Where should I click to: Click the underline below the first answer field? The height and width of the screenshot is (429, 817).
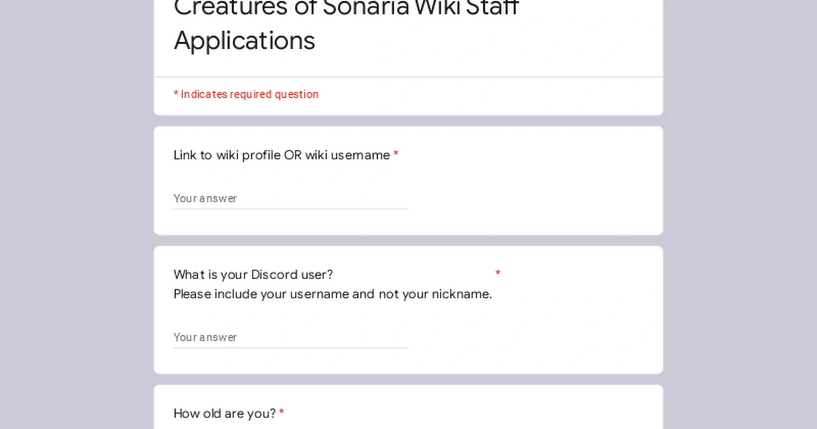coord(291,208)
